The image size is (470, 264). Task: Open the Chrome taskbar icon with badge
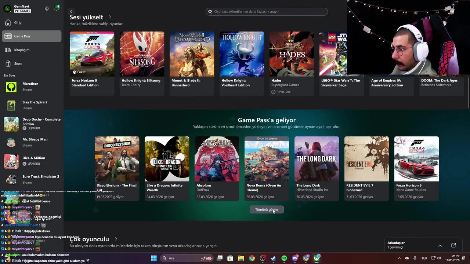(305, 258)
